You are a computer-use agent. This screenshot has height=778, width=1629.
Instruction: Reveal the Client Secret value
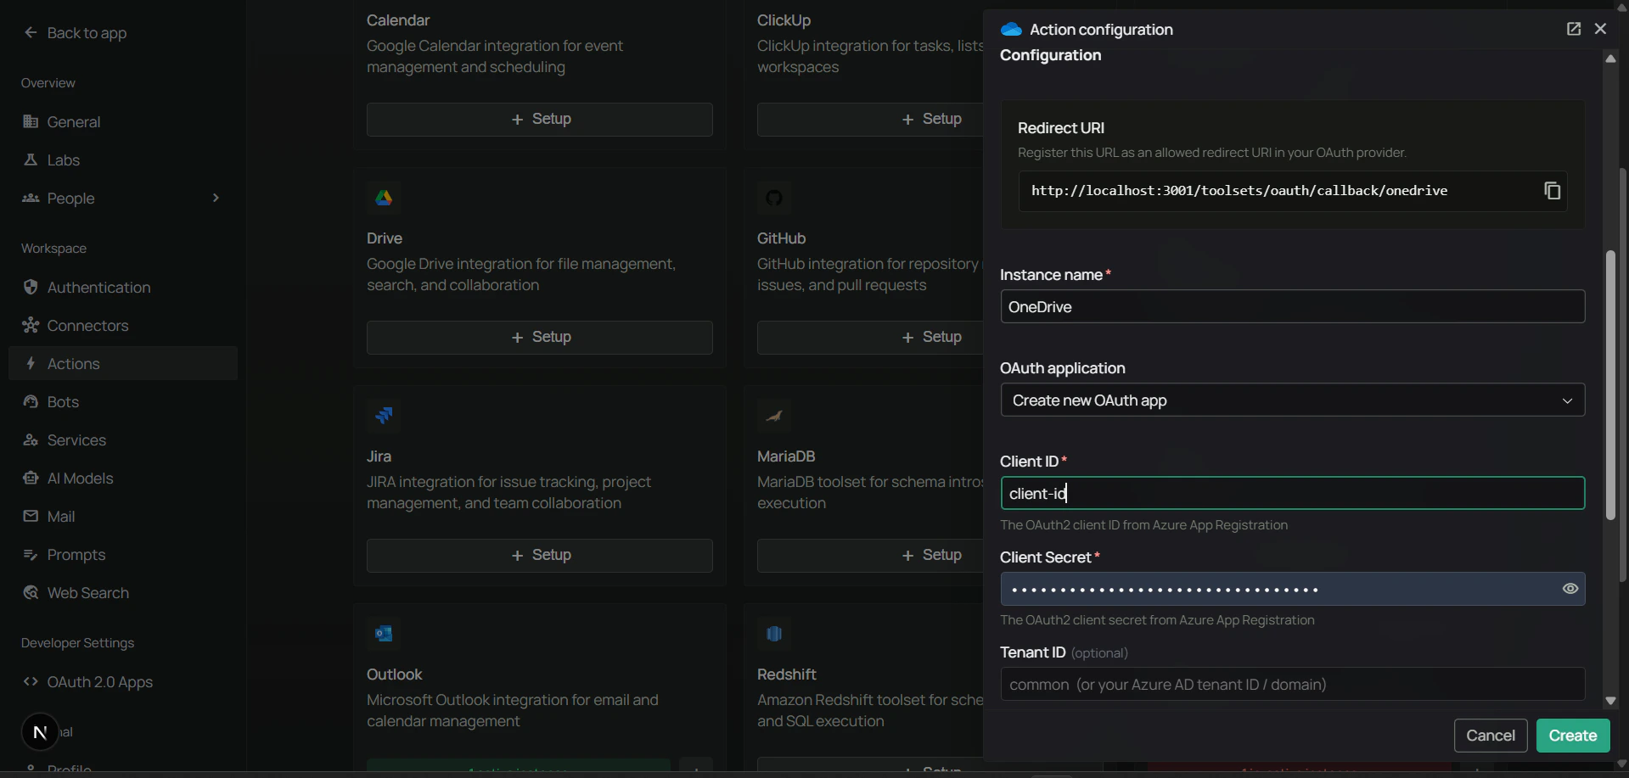tap(1570, 589)
